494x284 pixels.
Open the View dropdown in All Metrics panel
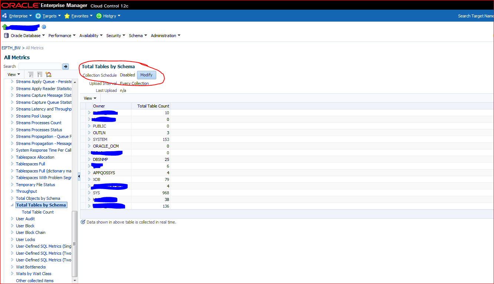(14, 75)
